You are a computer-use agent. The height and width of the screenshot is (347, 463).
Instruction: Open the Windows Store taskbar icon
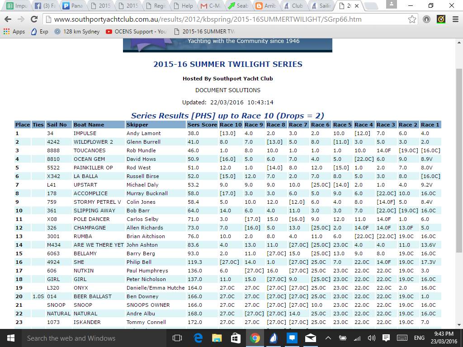(236, 338)
